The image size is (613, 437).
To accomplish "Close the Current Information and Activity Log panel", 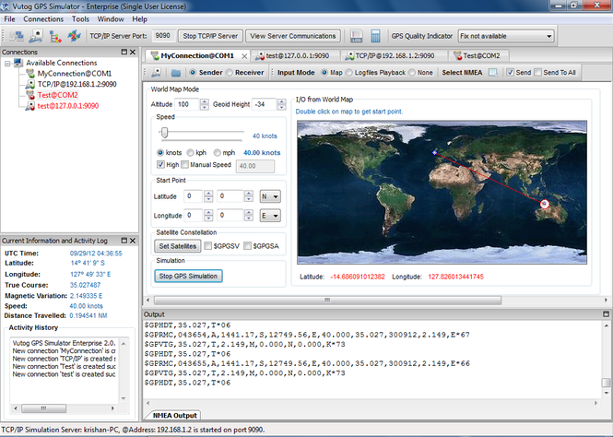I will point(133,241).
